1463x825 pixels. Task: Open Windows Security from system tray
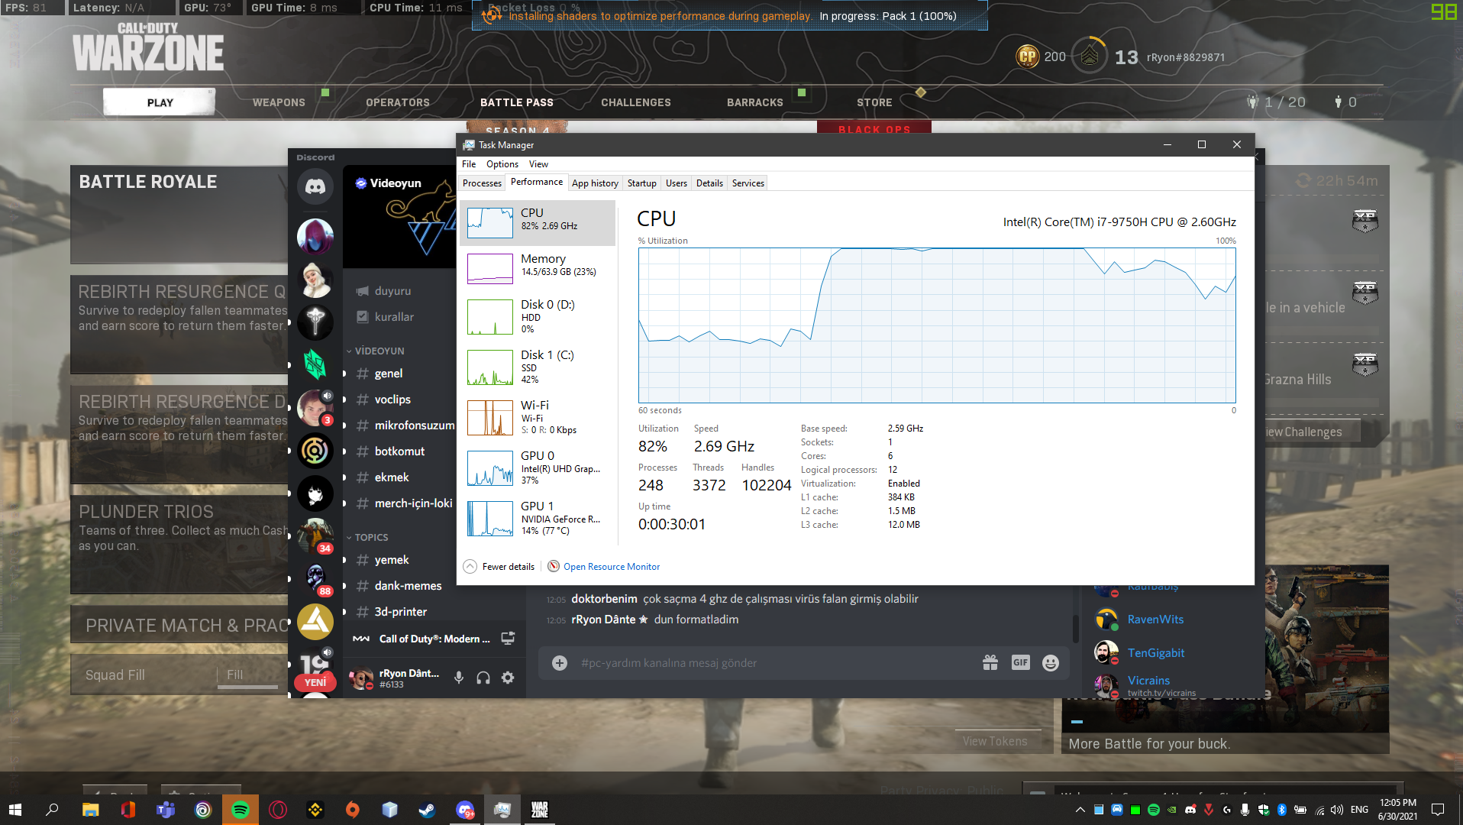[x=1264, y=810]
